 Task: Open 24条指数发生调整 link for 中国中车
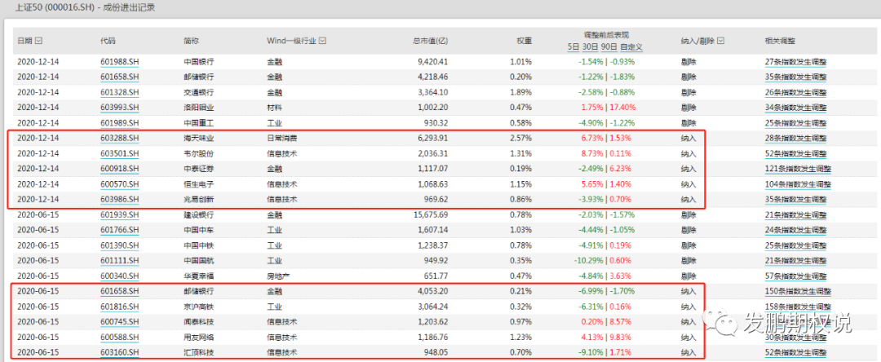pyautogui.click(x=795, y=230)
